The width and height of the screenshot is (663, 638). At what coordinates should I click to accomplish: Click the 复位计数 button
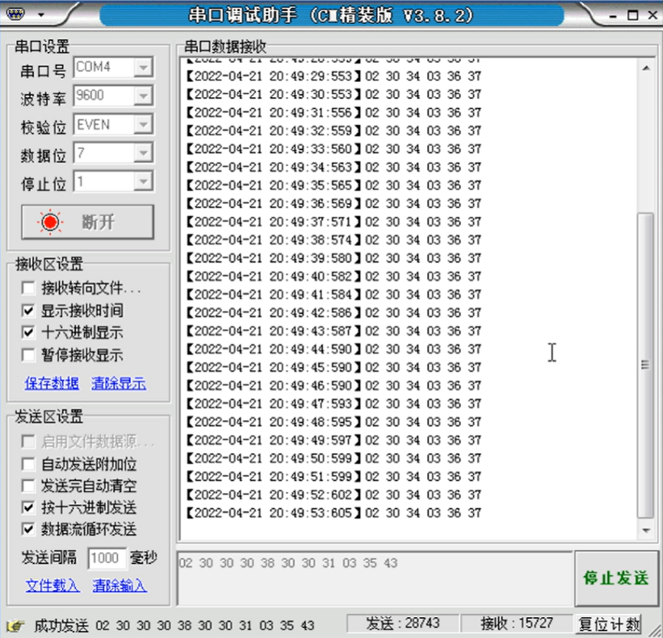tap(608, 624)
